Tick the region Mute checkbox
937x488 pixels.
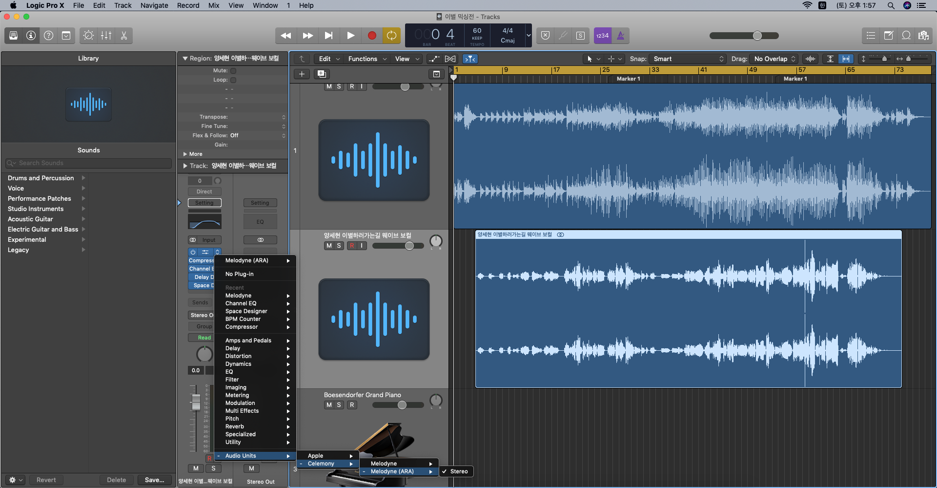(233, 71)
